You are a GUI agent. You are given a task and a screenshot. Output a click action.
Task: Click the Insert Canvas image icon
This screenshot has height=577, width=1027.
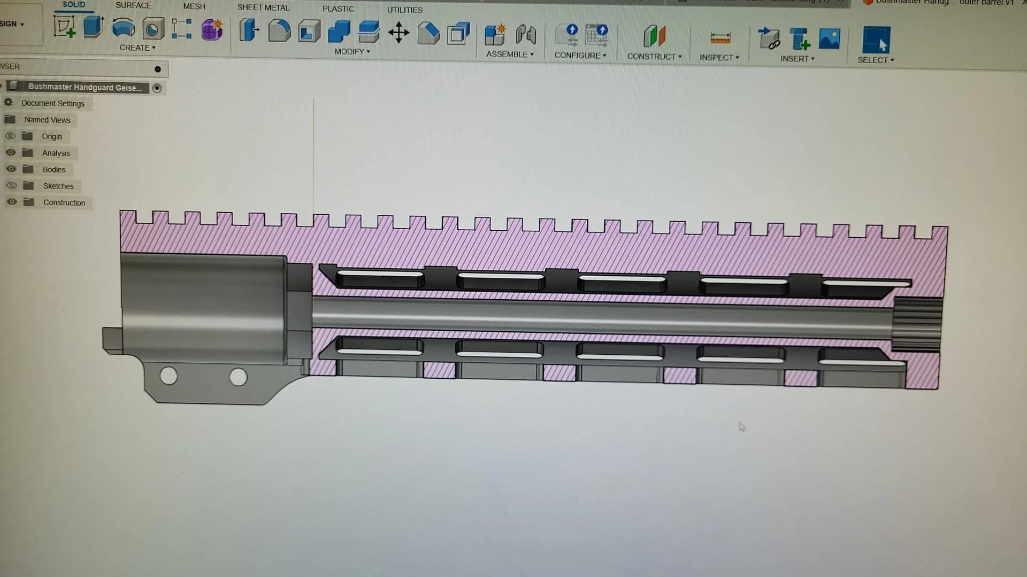tap(829, 39)
